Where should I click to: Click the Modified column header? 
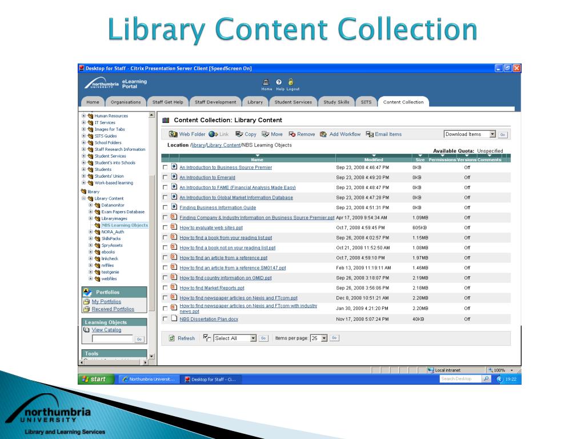[x=374, y=159]
